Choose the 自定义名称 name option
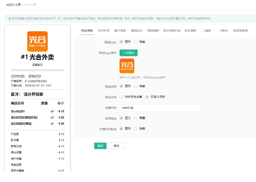The image size is (256, 182). click(x=147, y=97)
